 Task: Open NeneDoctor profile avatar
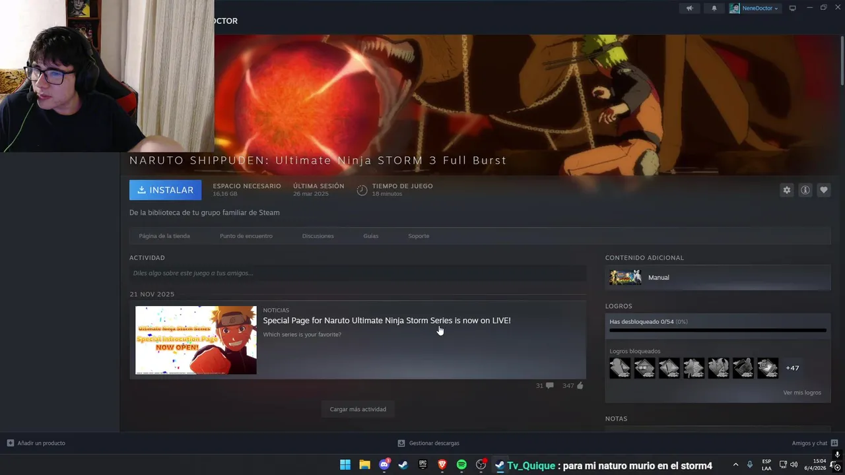(734, 8)
